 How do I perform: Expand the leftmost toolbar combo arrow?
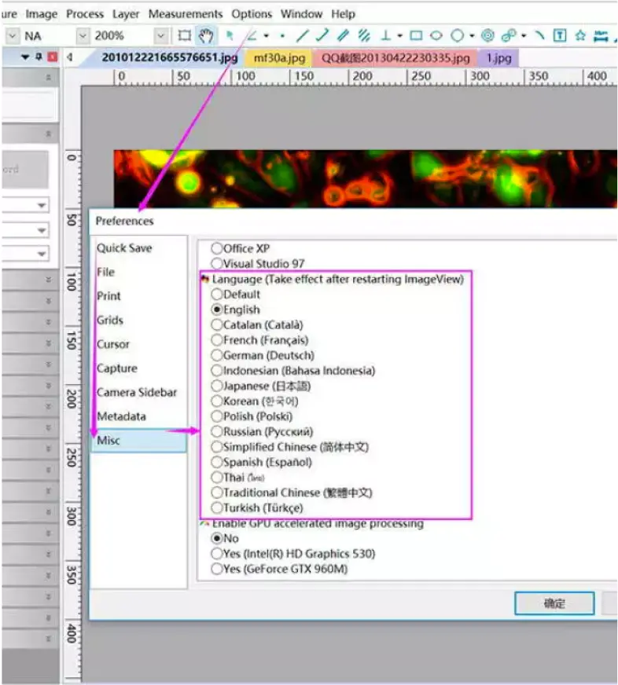coord(13,36)
